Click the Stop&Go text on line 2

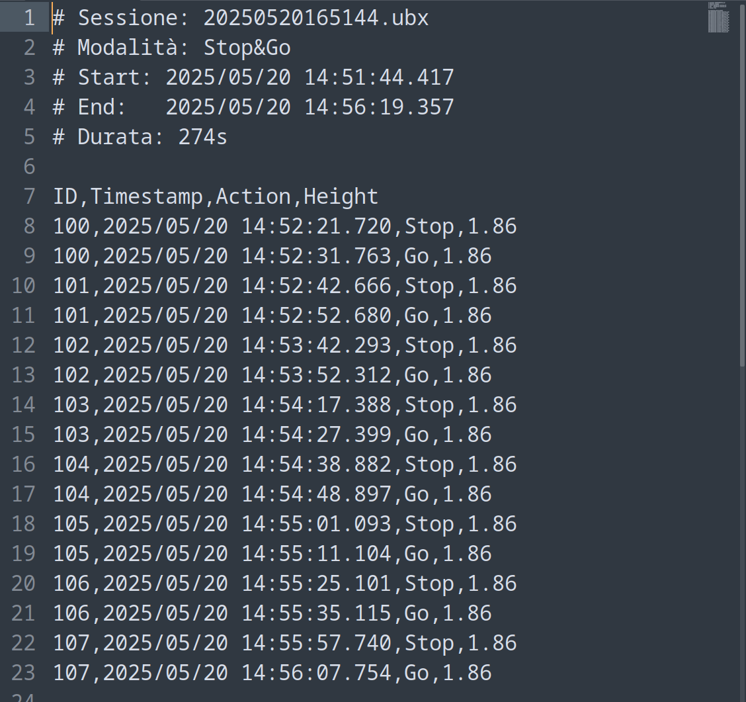(247, 48)
